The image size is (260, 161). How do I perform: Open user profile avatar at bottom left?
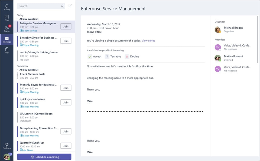coord(6,156)
